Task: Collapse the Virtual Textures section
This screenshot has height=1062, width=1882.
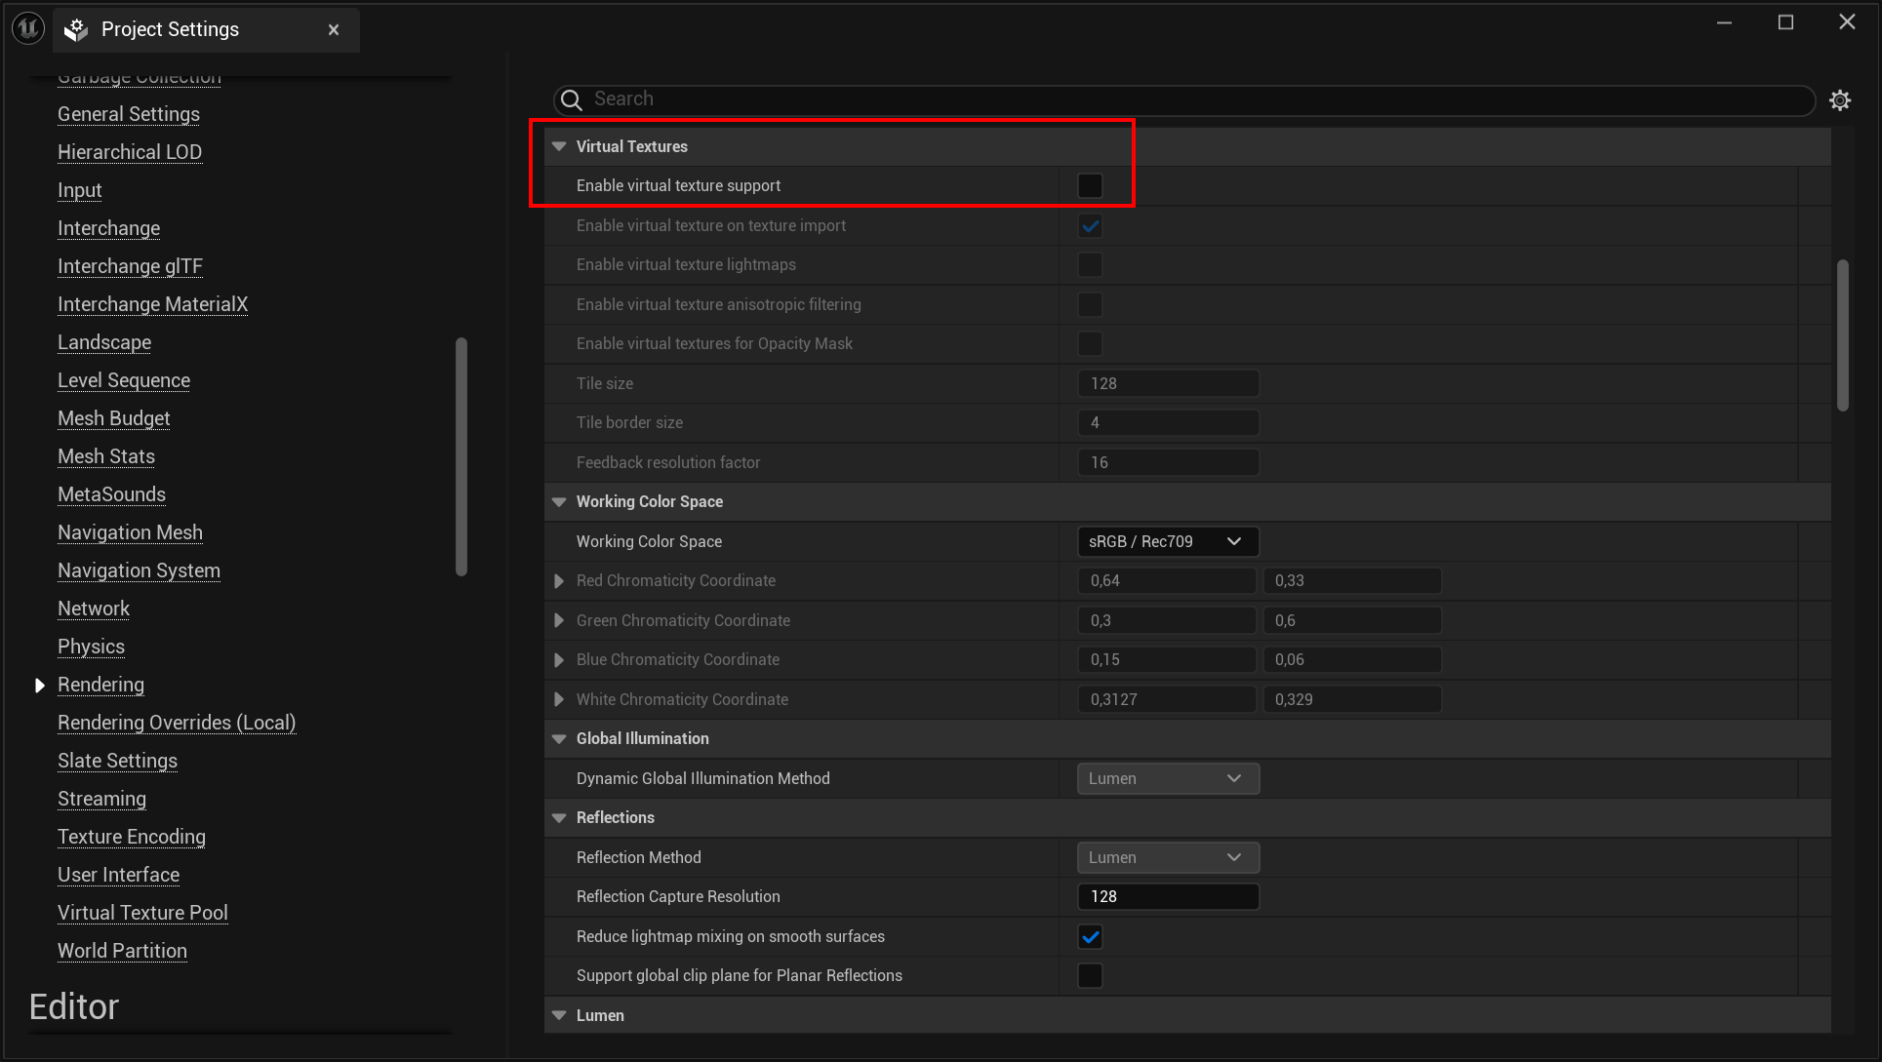Action: click(x=558, y=145)
